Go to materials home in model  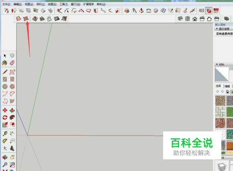click(x=227, y=92)
